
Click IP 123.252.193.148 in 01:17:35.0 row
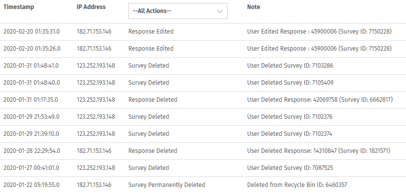pyautogui.click(x=96, y=100)
